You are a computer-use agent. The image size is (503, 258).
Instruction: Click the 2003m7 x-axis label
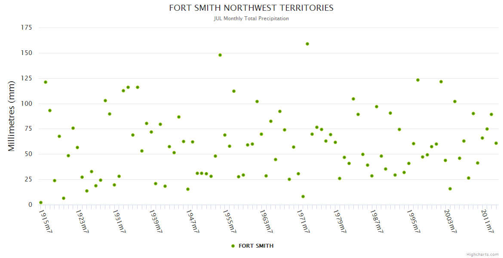(x=450, y=221)
